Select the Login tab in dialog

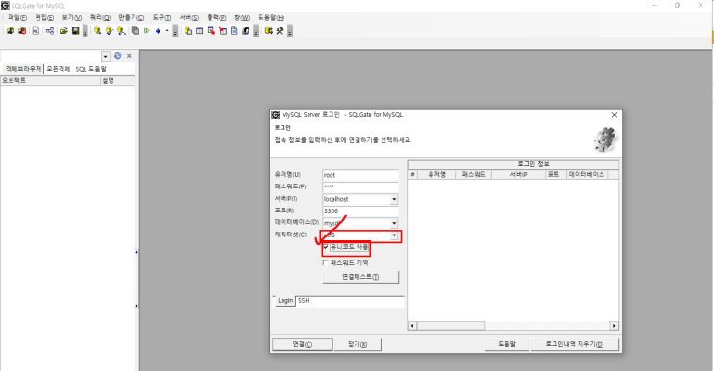click(x=285, y=301)
